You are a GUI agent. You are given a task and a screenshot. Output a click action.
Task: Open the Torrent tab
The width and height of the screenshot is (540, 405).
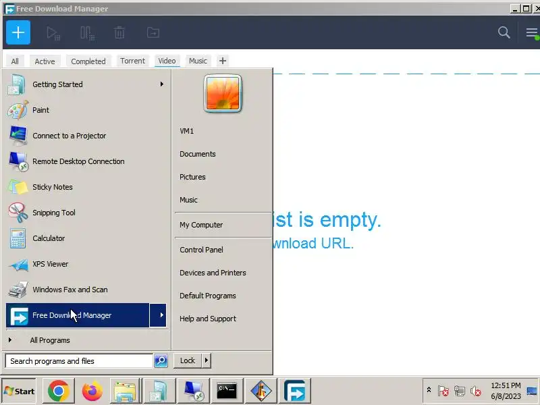[132, 61]
